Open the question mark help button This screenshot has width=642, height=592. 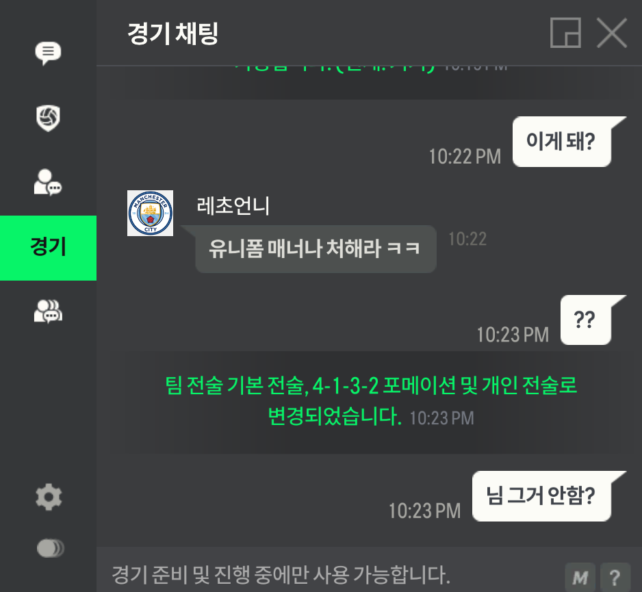pyautogui.click(x=615, y=577)
